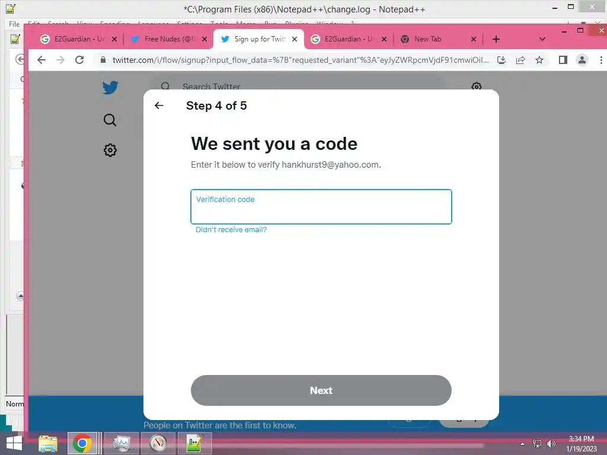Close the second E2Guardian tab
Viewport: 607px width, 455px height.
[x=384, y=39]
